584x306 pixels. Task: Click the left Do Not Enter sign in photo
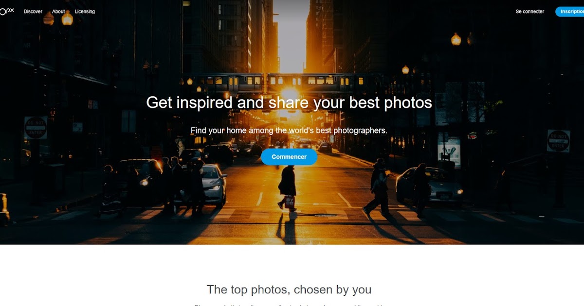[36, 128]
